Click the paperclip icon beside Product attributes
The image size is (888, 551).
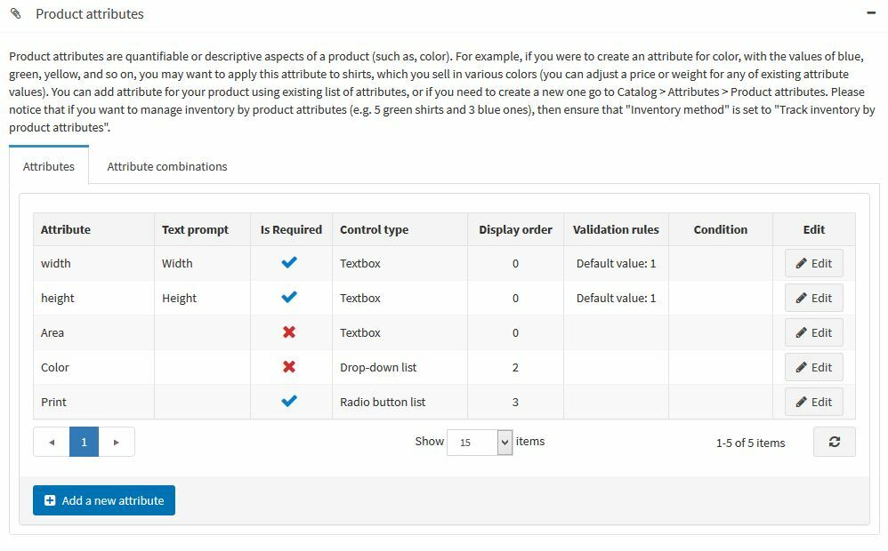[x=16, y=13]
